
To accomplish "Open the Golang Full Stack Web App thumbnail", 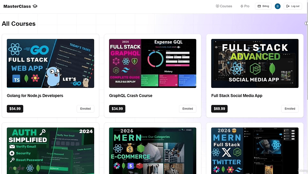I will [50, 63].
